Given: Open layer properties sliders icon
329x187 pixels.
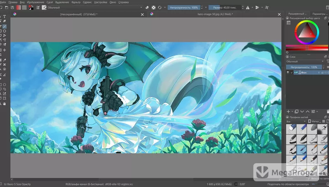Looking at the screenshot, I should pyautogui.click(x=313, y=112).
